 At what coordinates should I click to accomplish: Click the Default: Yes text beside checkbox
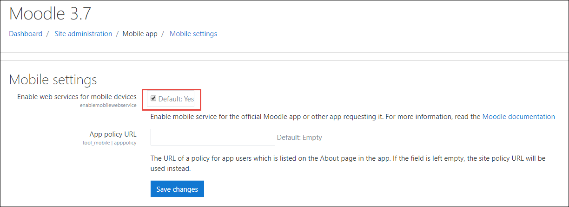pyautogui.click(x=176, y=99)
